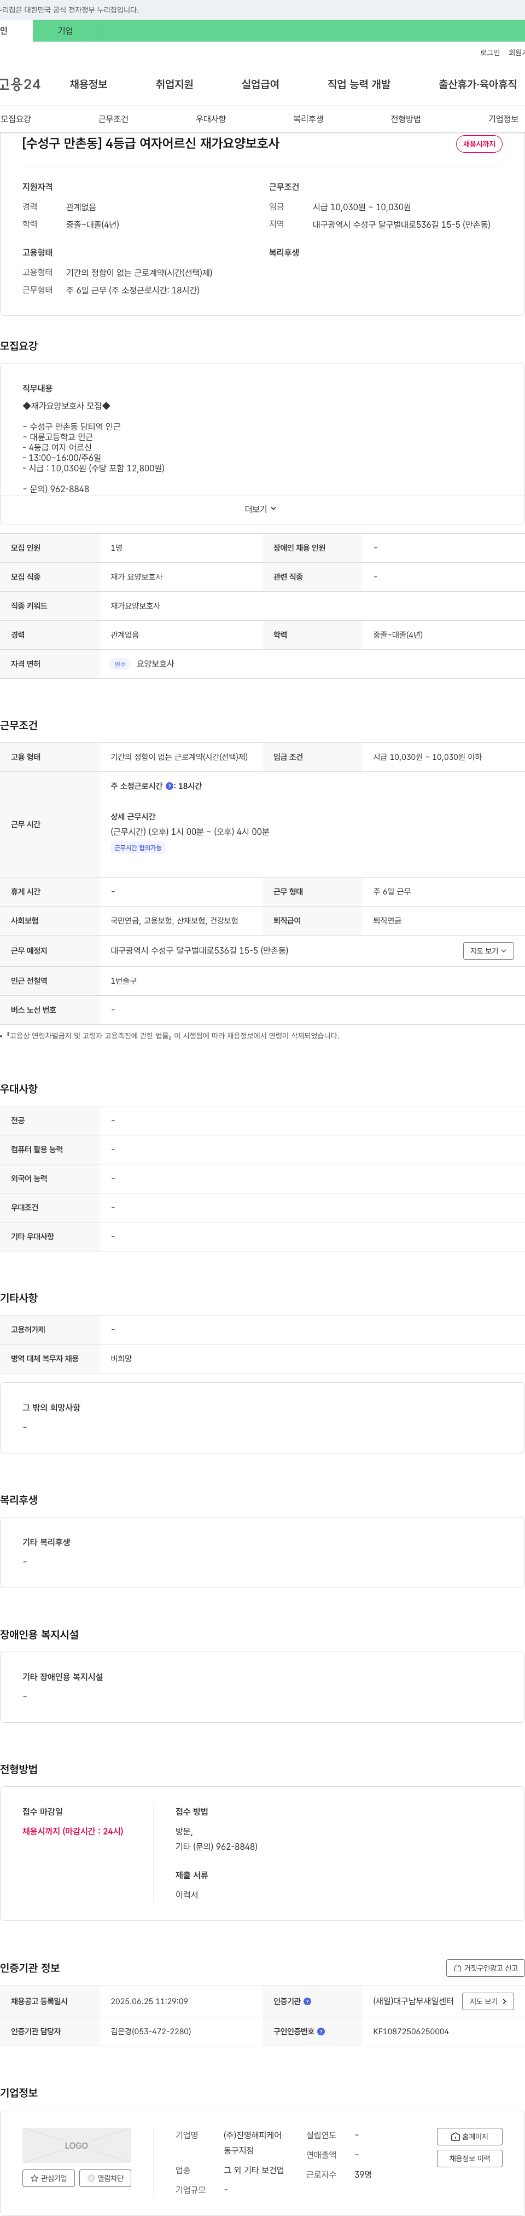Click the 필수 badge beside 요양보호사
Screen dimensions: 525x2216
[x=120, y=664]
